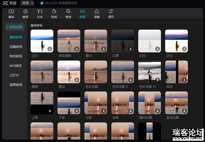Select the 基础转场 category

(x=16, y=37)
